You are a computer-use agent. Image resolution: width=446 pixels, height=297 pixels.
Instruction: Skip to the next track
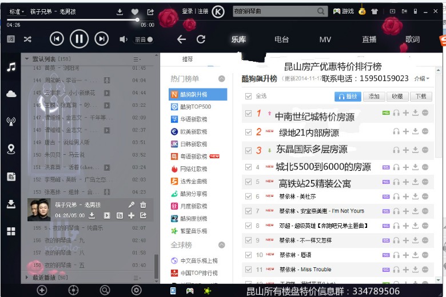click(x=102, y=39)
